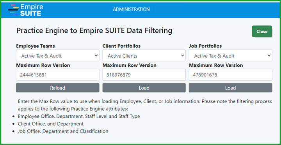Click the Empire SUITE wordmark text

click(x=32, y=10)
